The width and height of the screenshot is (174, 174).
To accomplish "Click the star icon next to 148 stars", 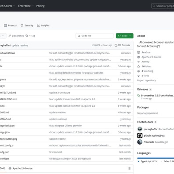I will 138,66.
